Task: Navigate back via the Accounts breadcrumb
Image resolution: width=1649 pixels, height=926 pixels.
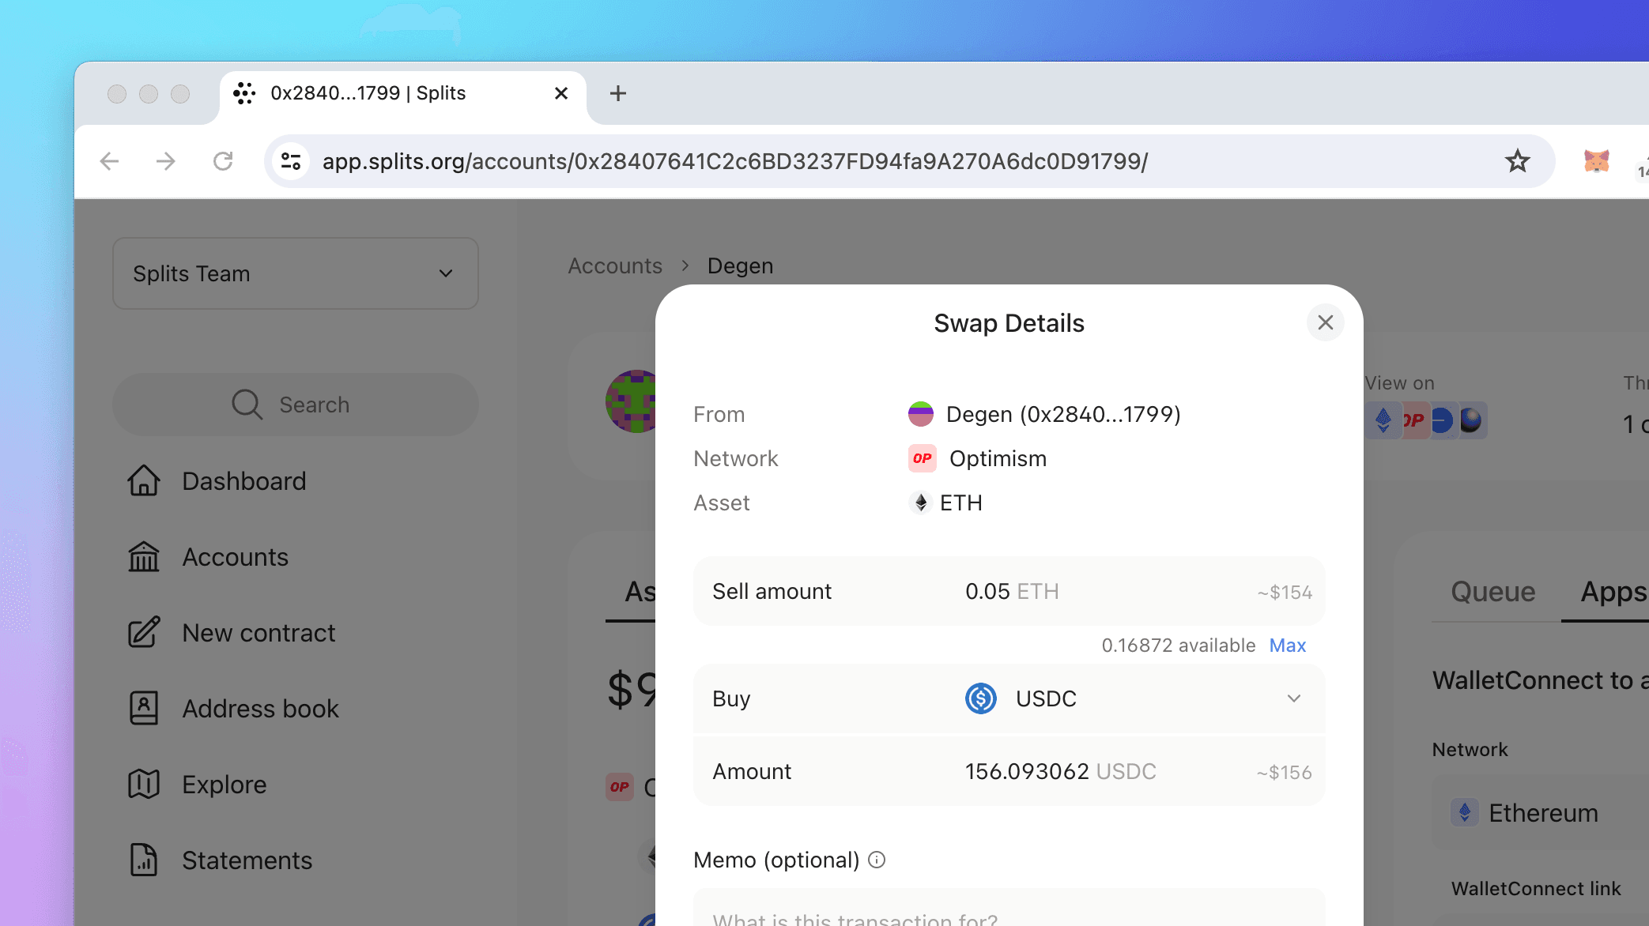Action: (x=614, y=265)
